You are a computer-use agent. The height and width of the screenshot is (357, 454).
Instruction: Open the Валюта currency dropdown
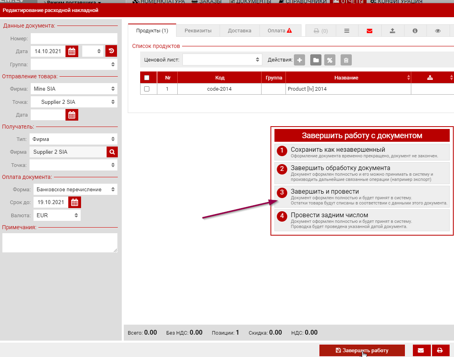57,216
